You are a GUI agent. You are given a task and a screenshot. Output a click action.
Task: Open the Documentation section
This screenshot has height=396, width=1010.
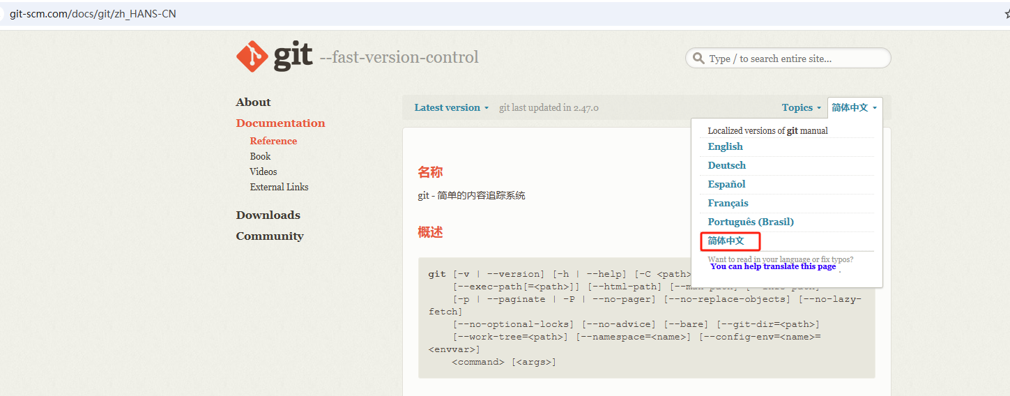click(280, 123)
